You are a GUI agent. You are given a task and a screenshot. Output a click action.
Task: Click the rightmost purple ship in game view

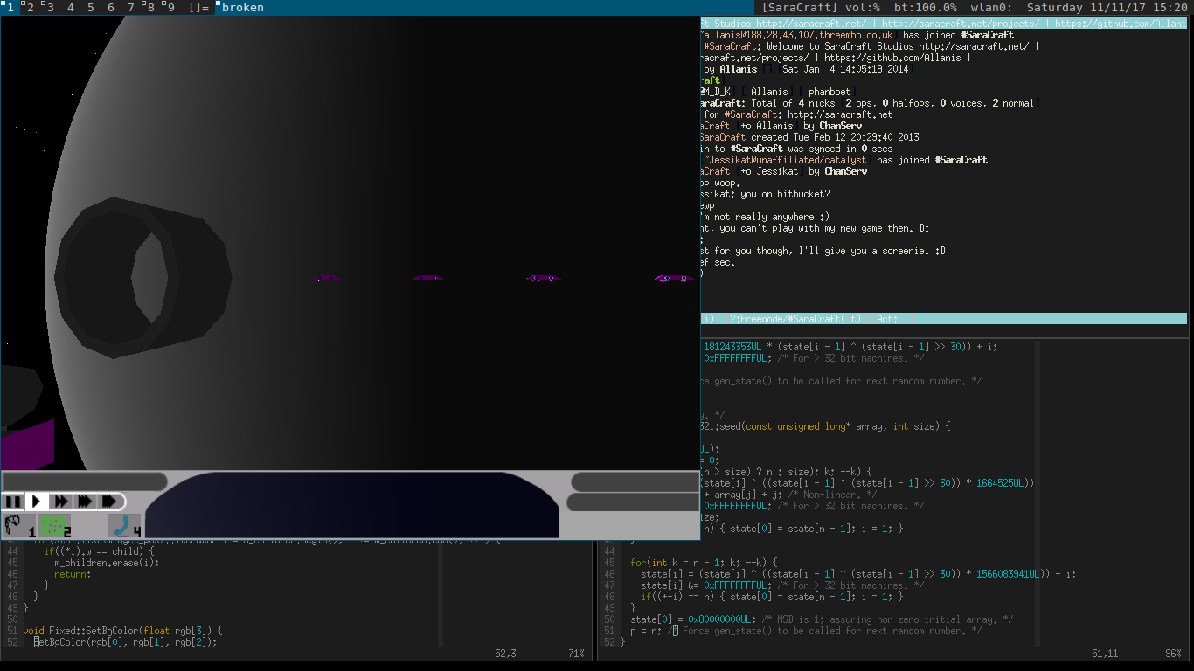673,279
